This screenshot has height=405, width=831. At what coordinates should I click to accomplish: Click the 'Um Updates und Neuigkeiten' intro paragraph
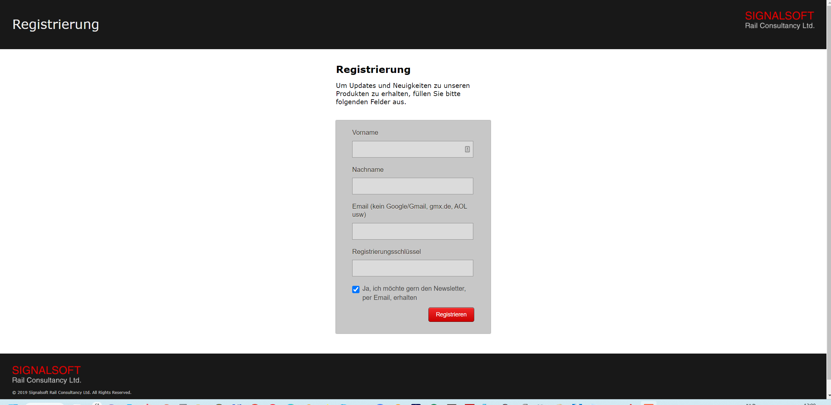pos(403,94)
